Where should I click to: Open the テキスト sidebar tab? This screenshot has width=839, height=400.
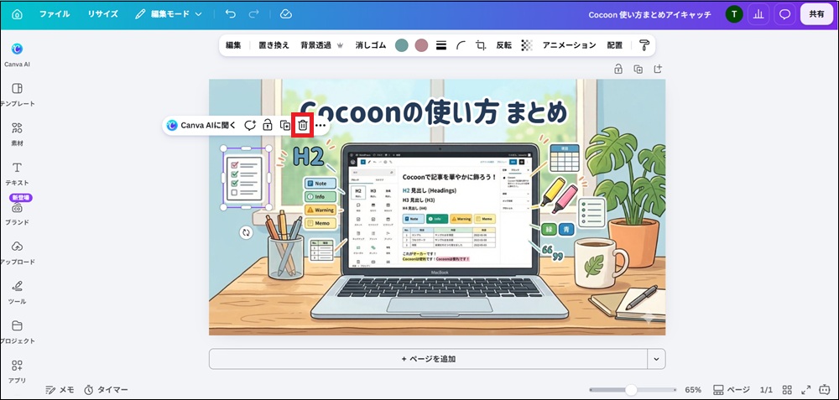pyautogui.click(x=17, y=174)
